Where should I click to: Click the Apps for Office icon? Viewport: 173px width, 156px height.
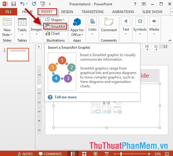click(x=77, y=22)
